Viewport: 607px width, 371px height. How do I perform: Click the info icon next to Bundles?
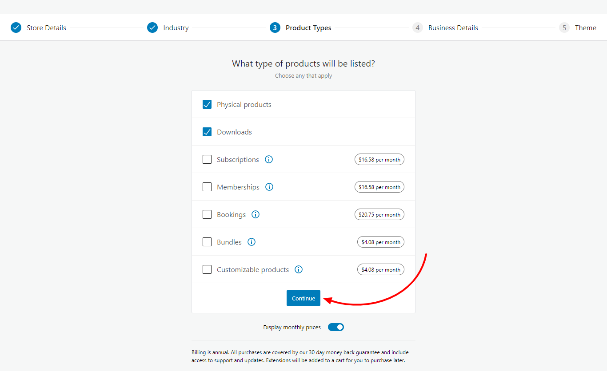252,242
